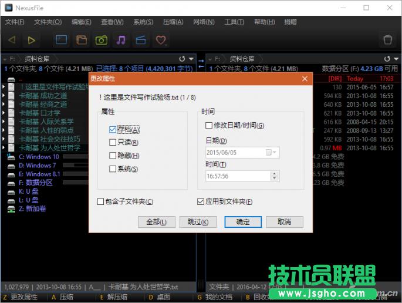
Task: Expand the left panel path dropdown arrow
Action: click(x=191, y=59)
